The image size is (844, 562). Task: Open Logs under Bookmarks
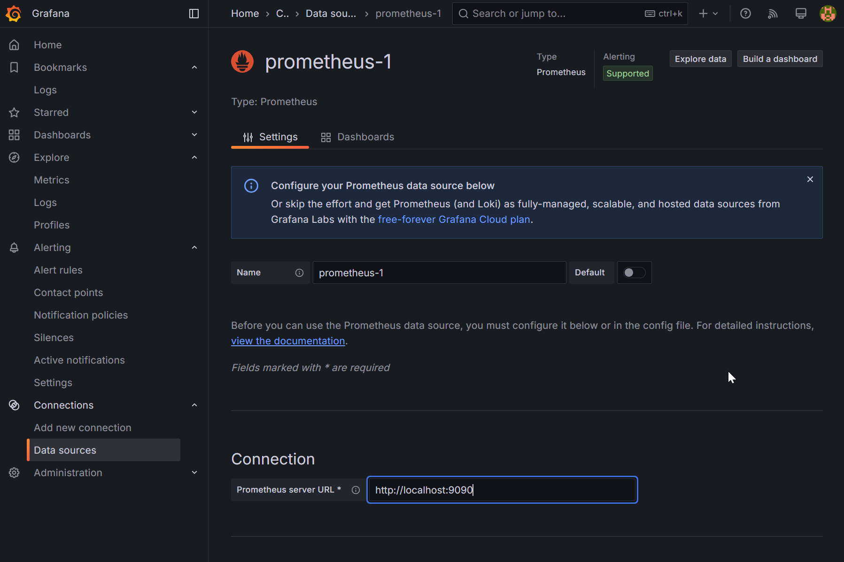coord(45,90)
